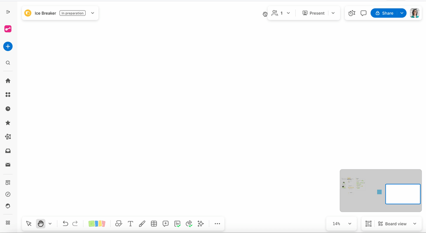The width and height of the screenshot is (426, 233).
Task: Open the network shape sidebar icon
Action: (8, 137)
